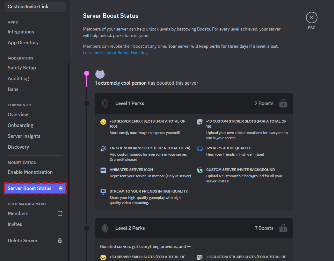The width and height of the screenshot is (334, 261).
Task: Click the trash icon next to Delete Server
Action: coord(60,241)
